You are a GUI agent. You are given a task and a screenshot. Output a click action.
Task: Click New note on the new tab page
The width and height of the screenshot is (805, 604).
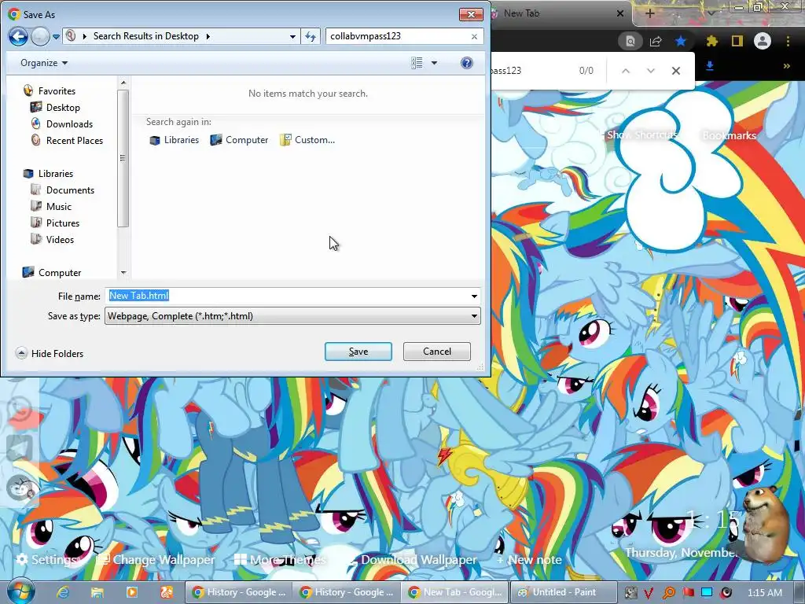pyautogui.click(x=529, y=559)
